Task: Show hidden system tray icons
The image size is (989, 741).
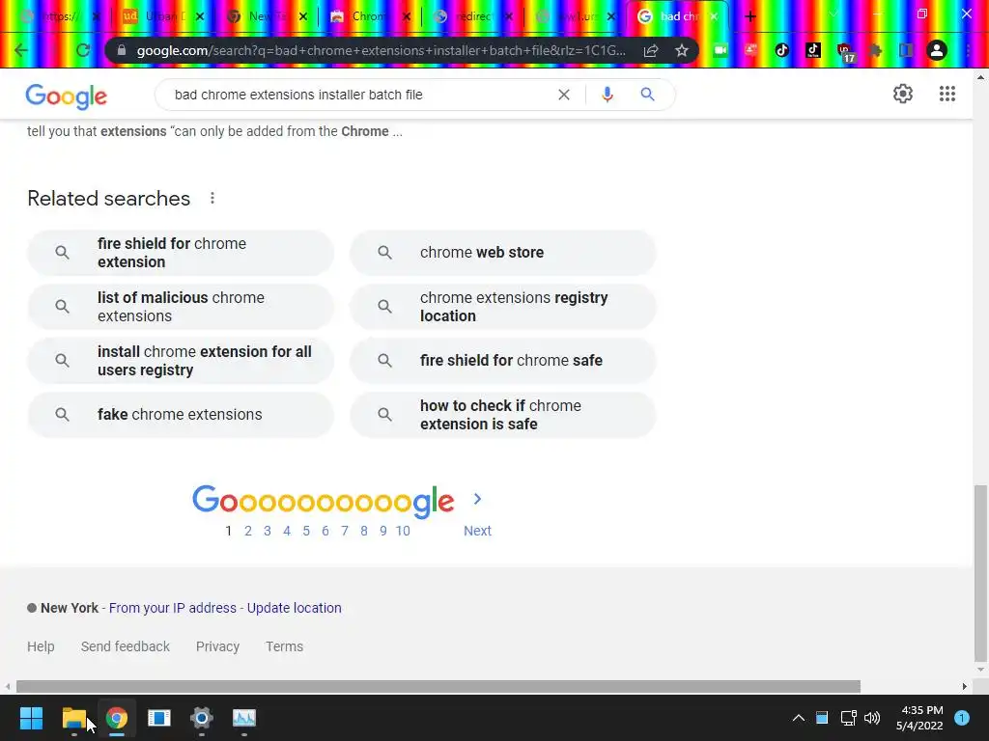Action: pyautogui.click(x=798, y=718)
